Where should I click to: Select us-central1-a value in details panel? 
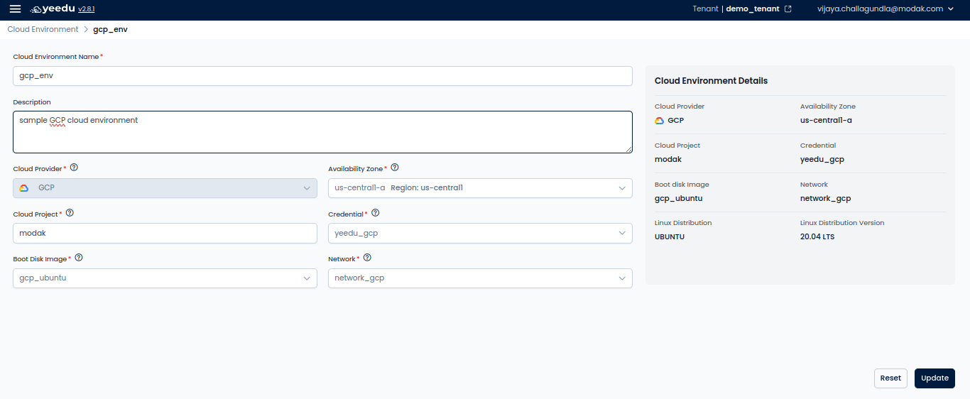tap(826, 120)
